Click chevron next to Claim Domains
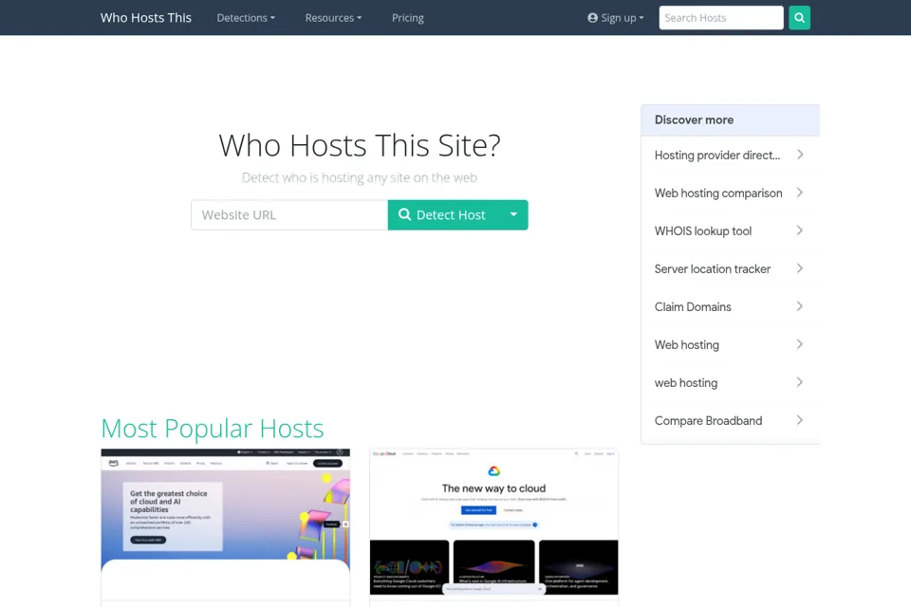This screenshot has height=607, width=911. [800, 306]
